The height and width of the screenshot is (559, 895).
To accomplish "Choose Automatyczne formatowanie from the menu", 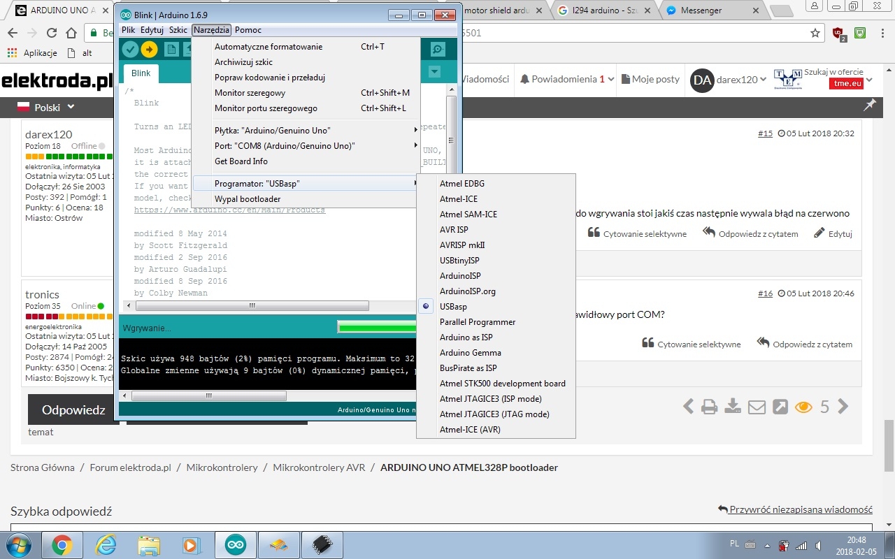I will click(x=306, y=47).
